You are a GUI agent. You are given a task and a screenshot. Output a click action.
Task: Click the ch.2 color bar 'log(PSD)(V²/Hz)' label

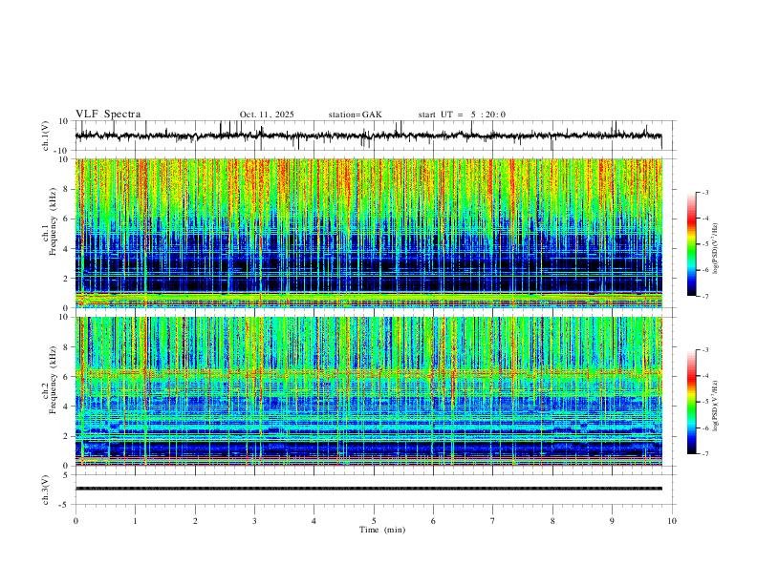(x=716, y=406)
